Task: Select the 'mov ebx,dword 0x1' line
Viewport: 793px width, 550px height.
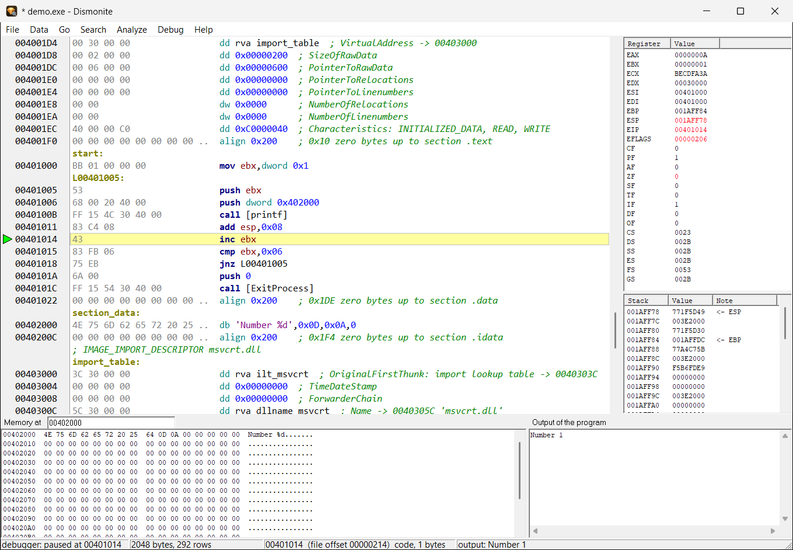Action: 340,166
